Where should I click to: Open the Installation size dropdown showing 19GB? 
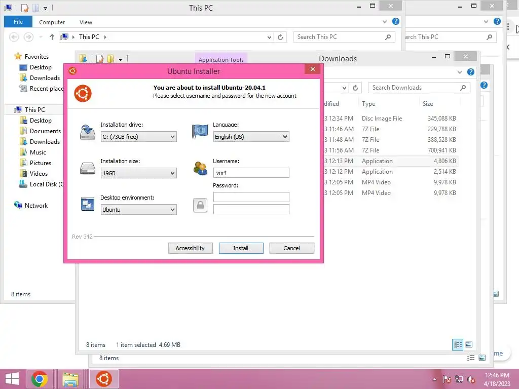pos(138,173)
